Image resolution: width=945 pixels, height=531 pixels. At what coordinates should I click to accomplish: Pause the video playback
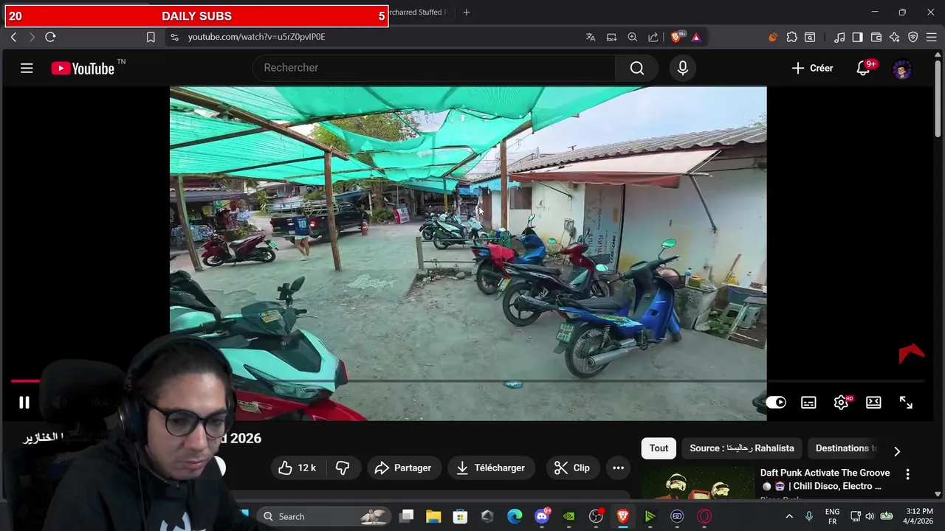(24, 402)
